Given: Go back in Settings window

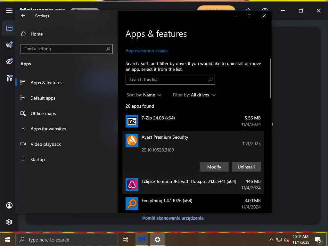Looking at the screenshot, I should (x=23, y=16).
